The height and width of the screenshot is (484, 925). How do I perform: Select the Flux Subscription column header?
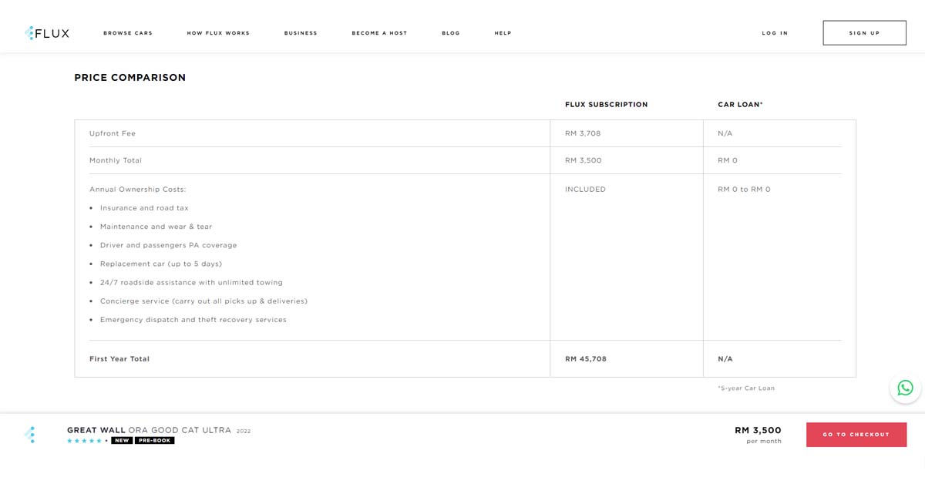point(606,105)
